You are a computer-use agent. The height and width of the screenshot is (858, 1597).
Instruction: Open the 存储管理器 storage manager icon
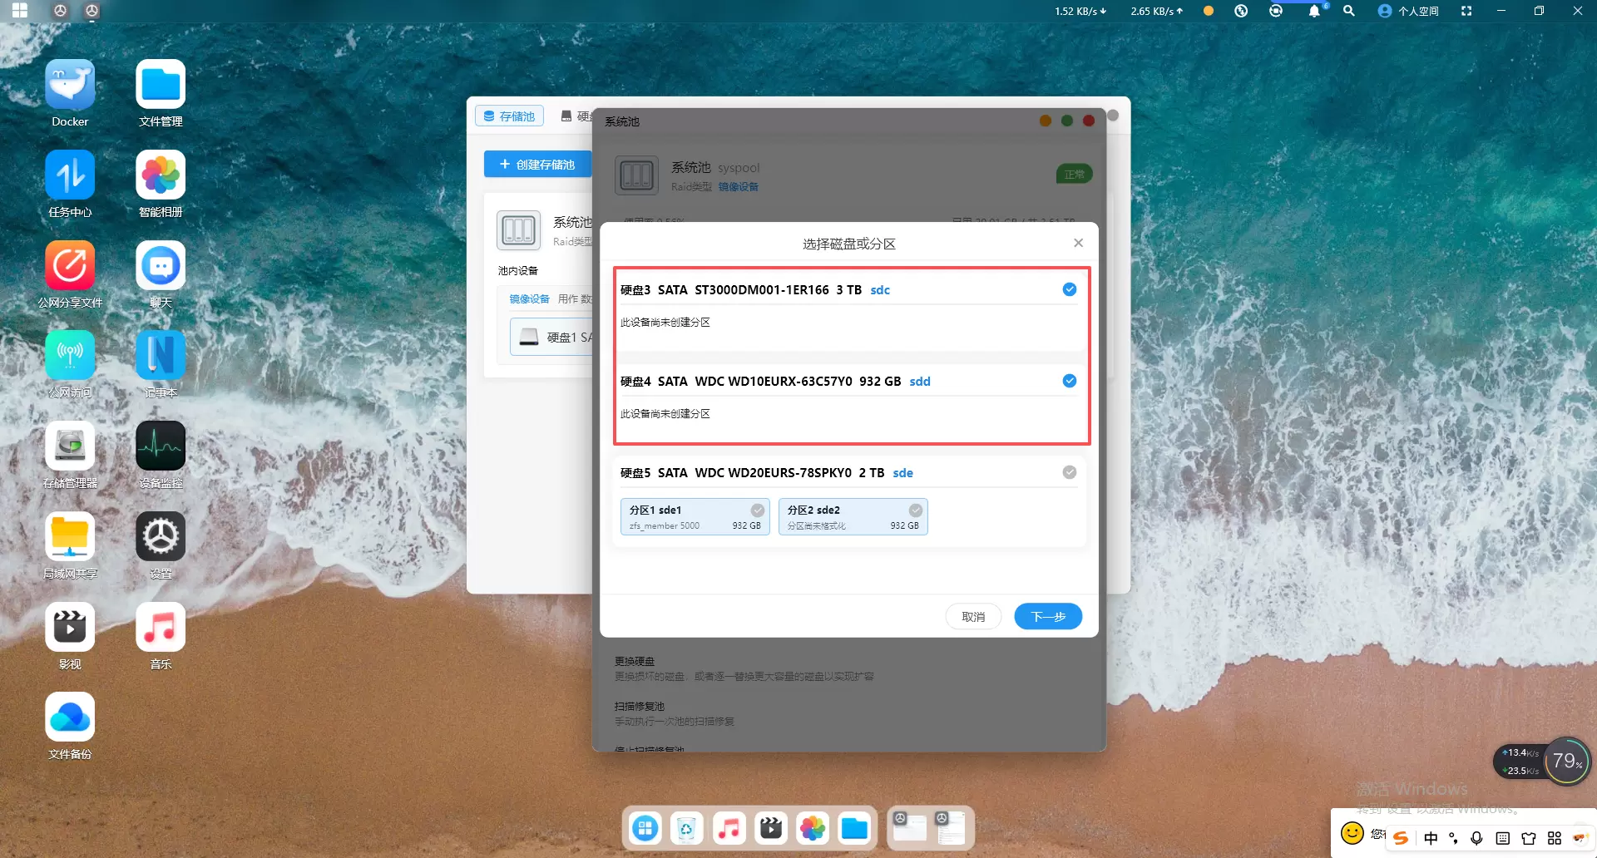pos(70,446)
